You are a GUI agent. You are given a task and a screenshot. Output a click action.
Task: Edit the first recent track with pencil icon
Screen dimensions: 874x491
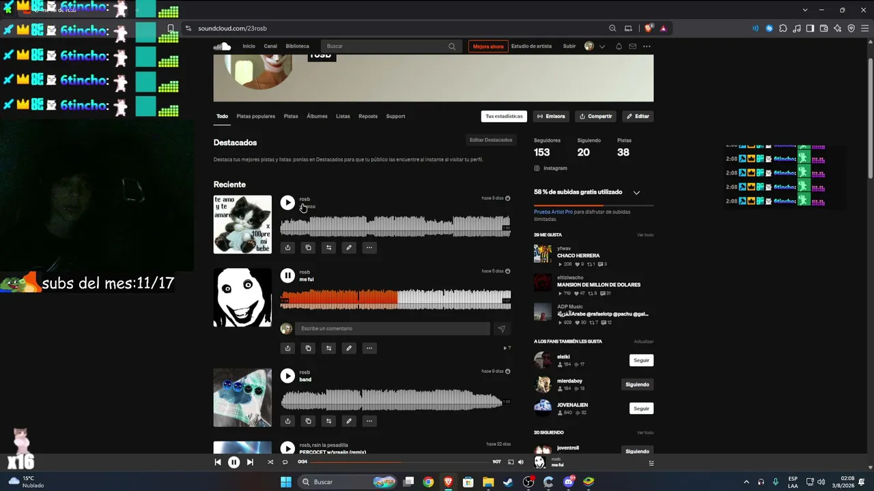(349, 248)
